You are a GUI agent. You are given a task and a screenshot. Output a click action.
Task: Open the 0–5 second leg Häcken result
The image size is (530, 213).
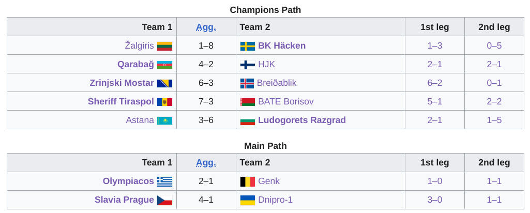[x=494, y=45]
